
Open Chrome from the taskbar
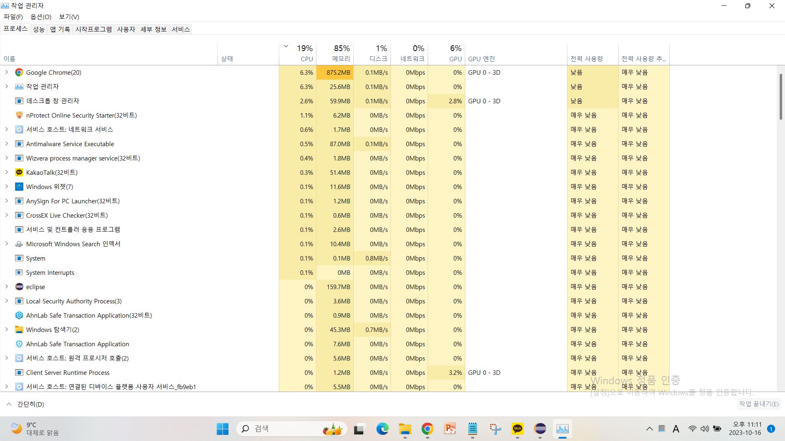(x=427, y=429)
